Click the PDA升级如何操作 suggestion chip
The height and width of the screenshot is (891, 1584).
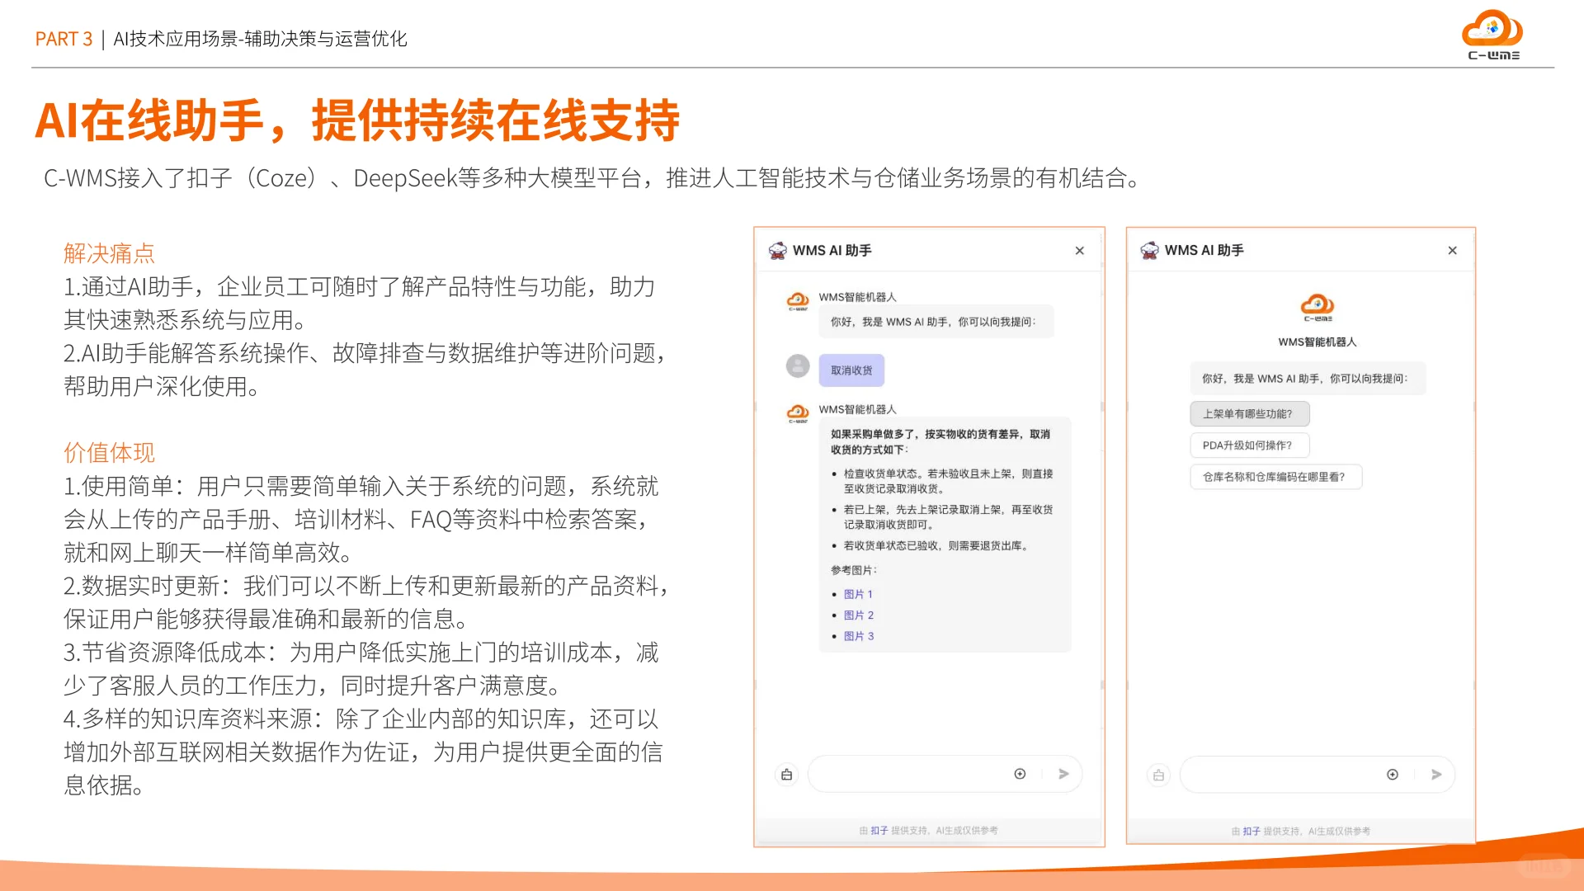[1249, 445]
